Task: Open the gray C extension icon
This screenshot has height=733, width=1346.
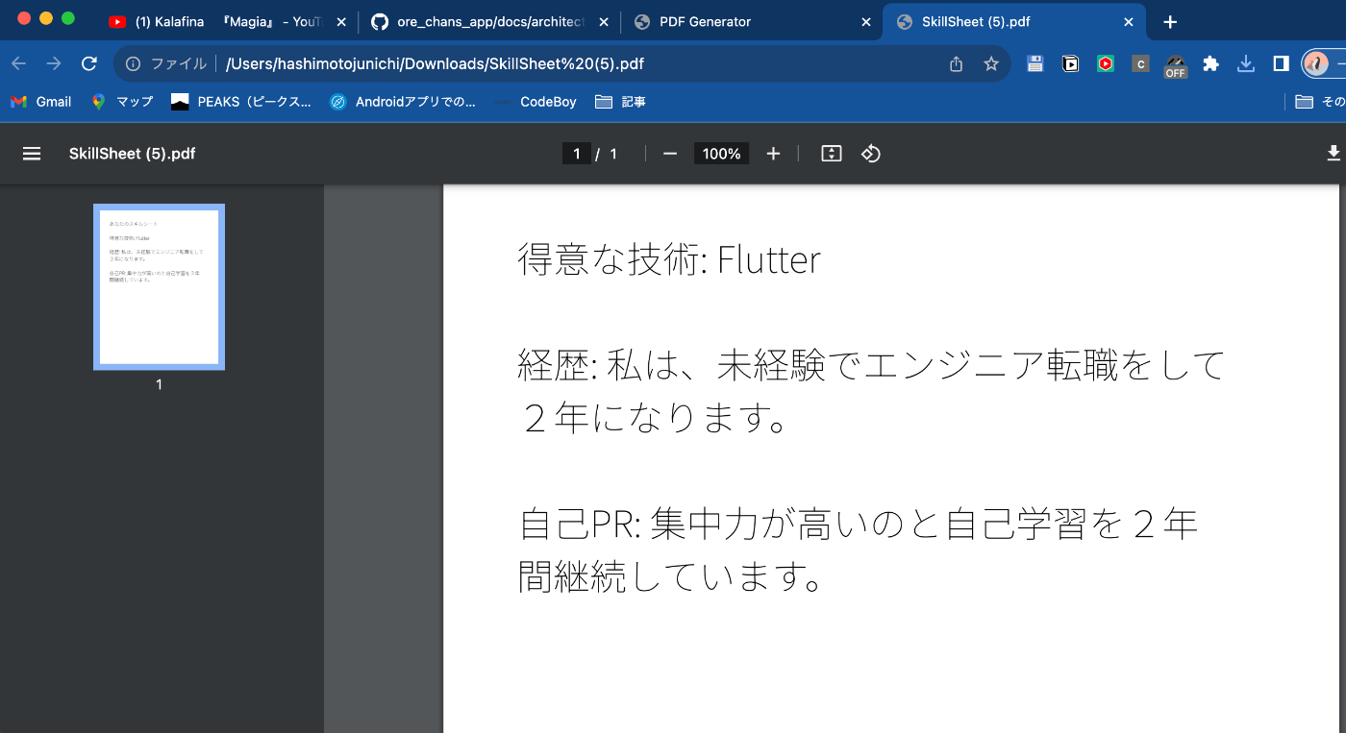Action: coord(1140,64)
